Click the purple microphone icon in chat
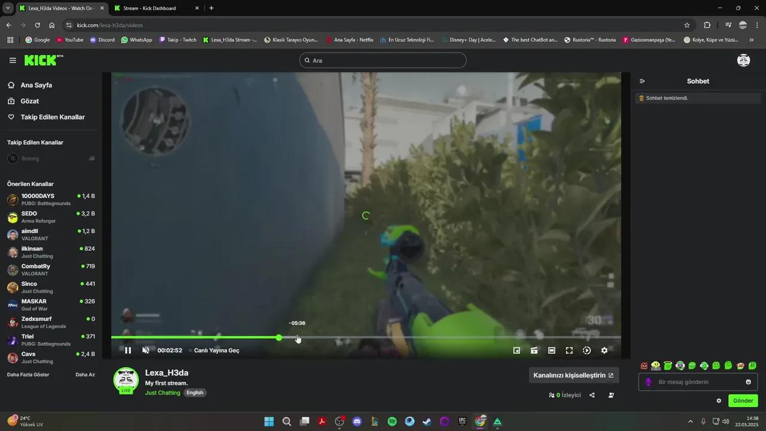The width and height of the screenshot is (766, 431). click(x=648, y=382)
